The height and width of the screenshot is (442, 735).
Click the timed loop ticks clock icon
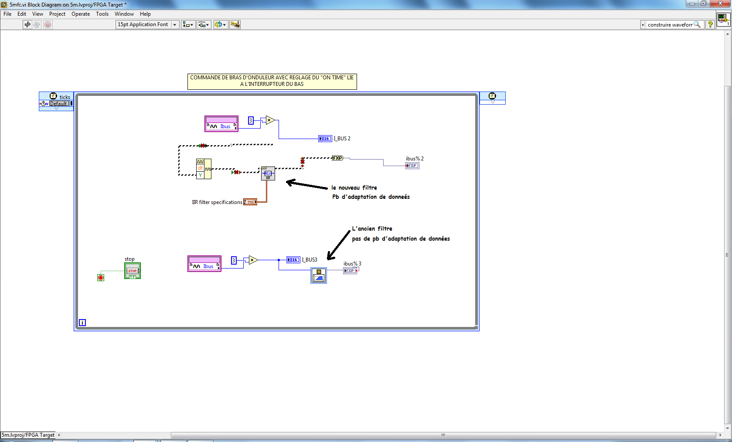tap(53, 96)
